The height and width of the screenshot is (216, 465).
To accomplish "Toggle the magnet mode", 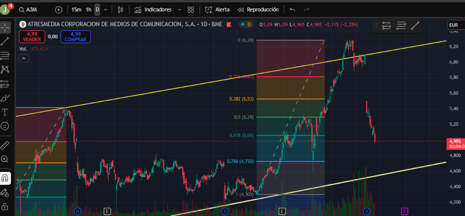I will [x=5, y=178].
